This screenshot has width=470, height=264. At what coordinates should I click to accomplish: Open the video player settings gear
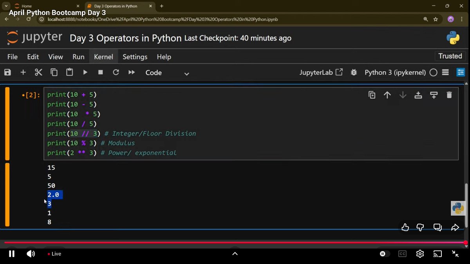click(x=420, y=254)
